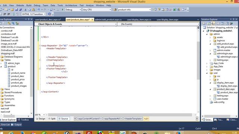239x134 pixels.
Task: Open the Error List tab
Action: click(6, 125)
